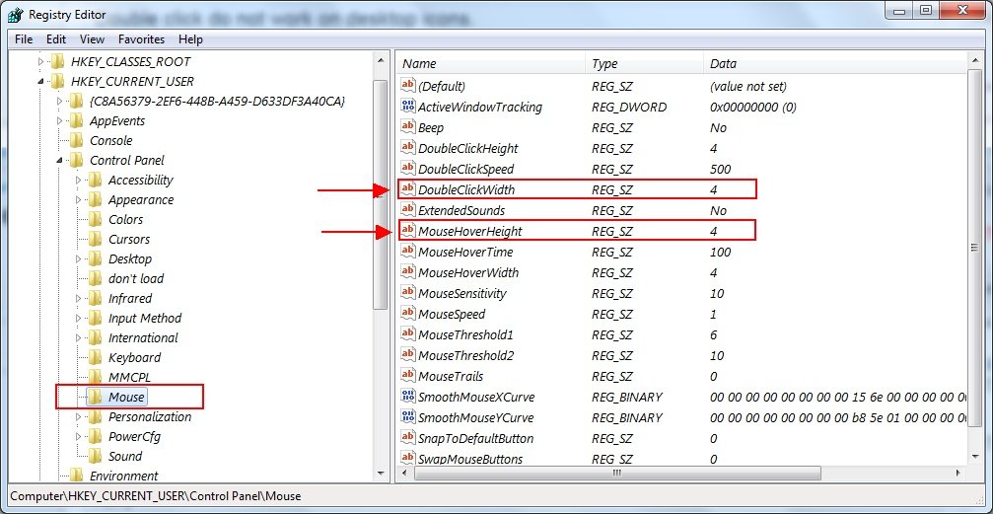
Task: Click the Control Panel folder icon
Action: 77,160
